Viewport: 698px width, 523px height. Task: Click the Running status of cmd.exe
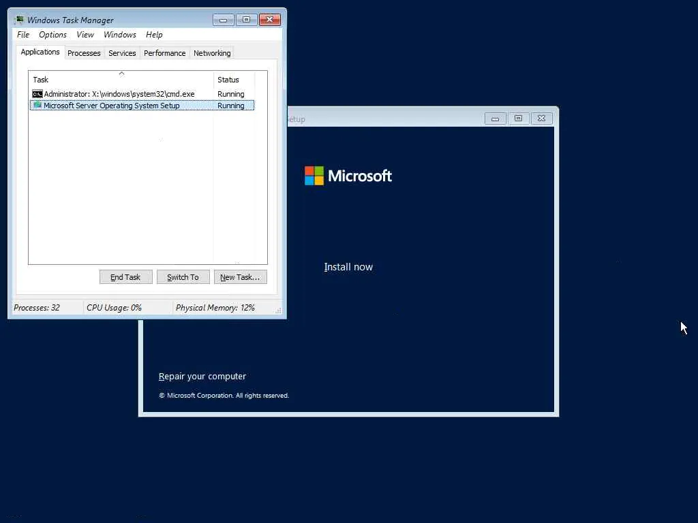tap(231, 94)
